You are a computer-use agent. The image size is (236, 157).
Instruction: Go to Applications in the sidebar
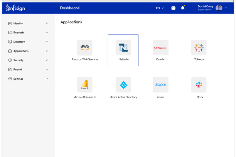point(21,51)
